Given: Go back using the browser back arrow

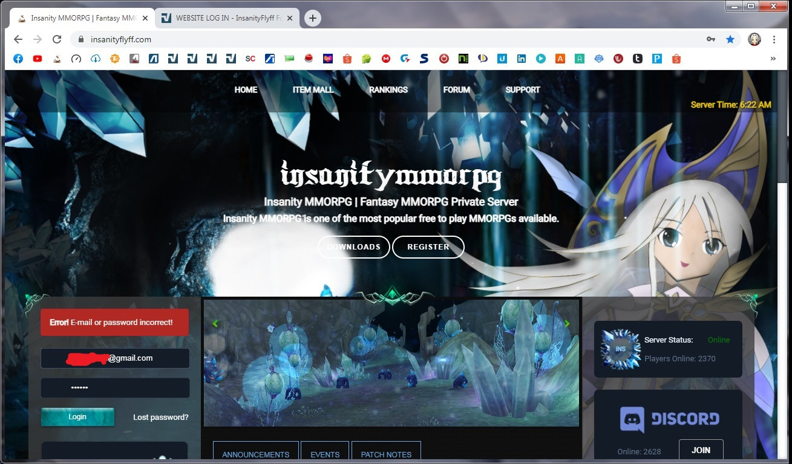Looking at the screenshot, I should pyautogui.click(x=18, y=39).
